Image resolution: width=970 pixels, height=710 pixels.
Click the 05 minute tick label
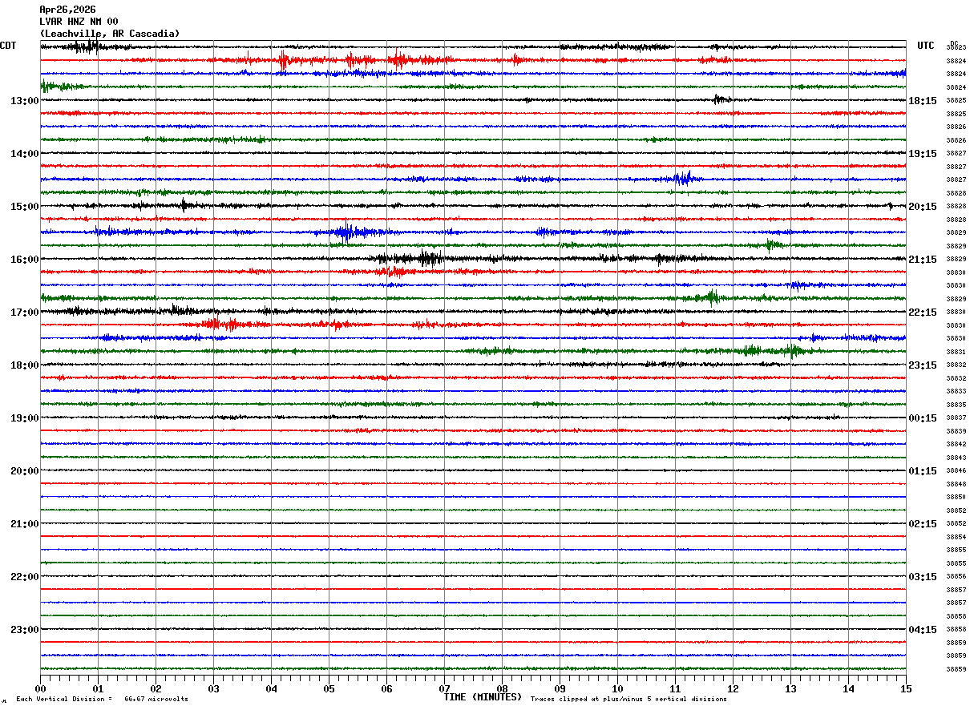coord(329,688)
